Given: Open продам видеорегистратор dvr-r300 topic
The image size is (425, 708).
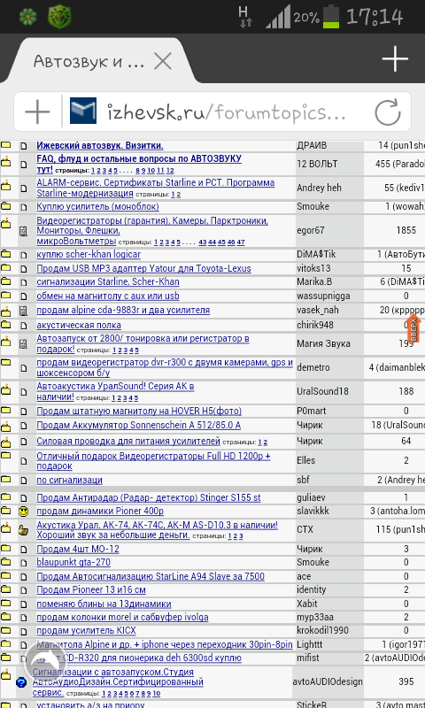Looking at the screenshot, I should (x=165, y=367).
